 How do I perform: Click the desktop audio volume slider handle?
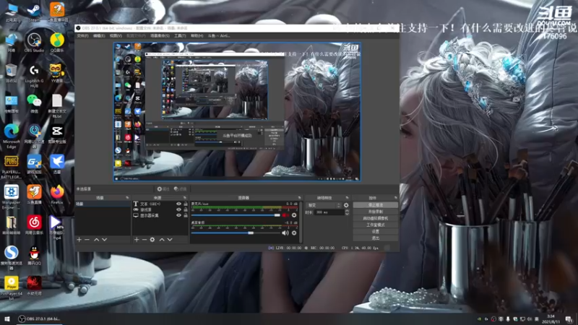coord(251,233)
